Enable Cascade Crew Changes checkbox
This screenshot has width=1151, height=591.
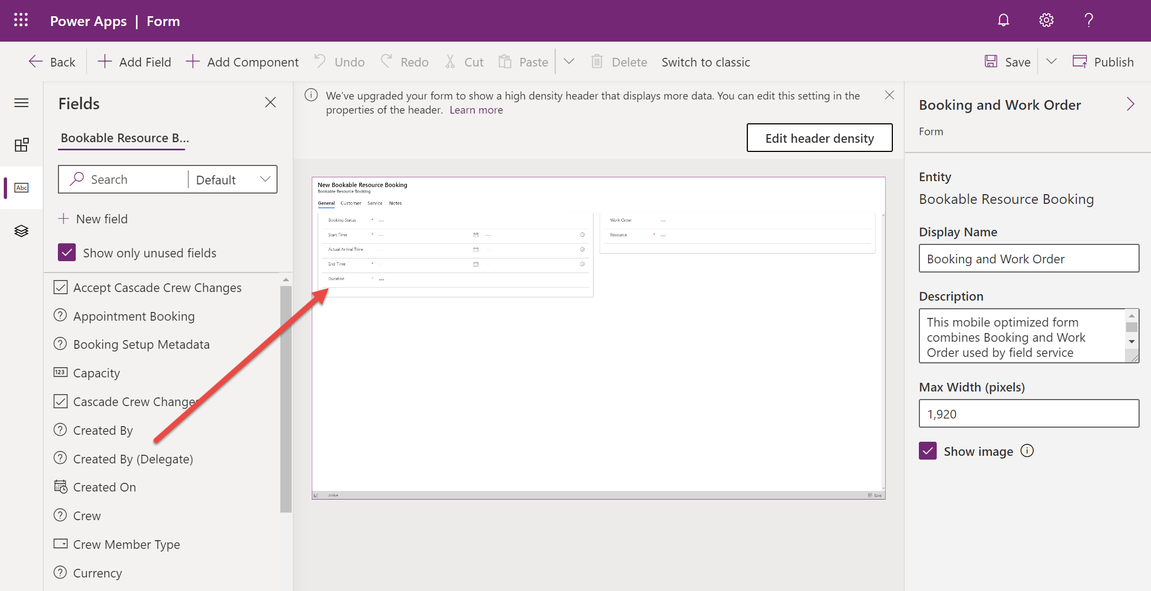[61, 401]
